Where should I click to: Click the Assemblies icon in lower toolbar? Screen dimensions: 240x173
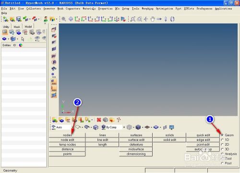pos(55,120)
